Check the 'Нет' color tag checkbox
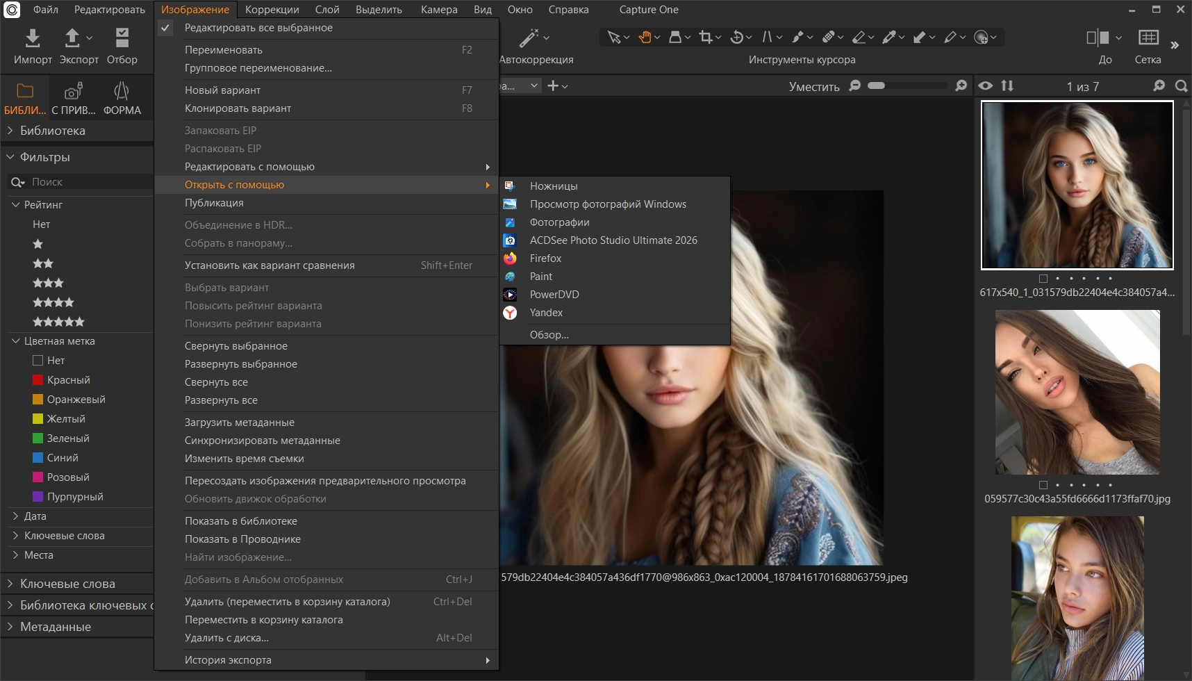This screenshot has height=681, width=1192. click(38, 361)
